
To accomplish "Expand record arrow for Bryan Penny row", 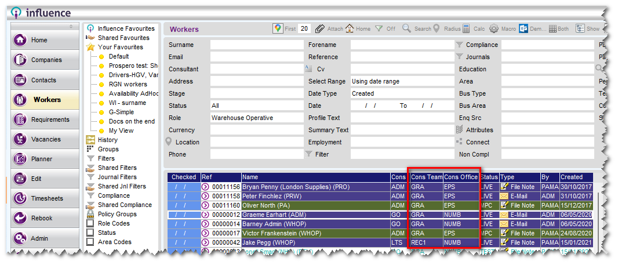I will (205, 187).
